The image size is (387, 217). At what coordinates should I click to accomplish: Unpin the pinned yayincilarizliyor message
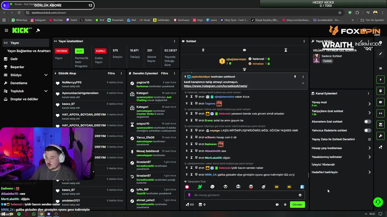coord(295,77)
